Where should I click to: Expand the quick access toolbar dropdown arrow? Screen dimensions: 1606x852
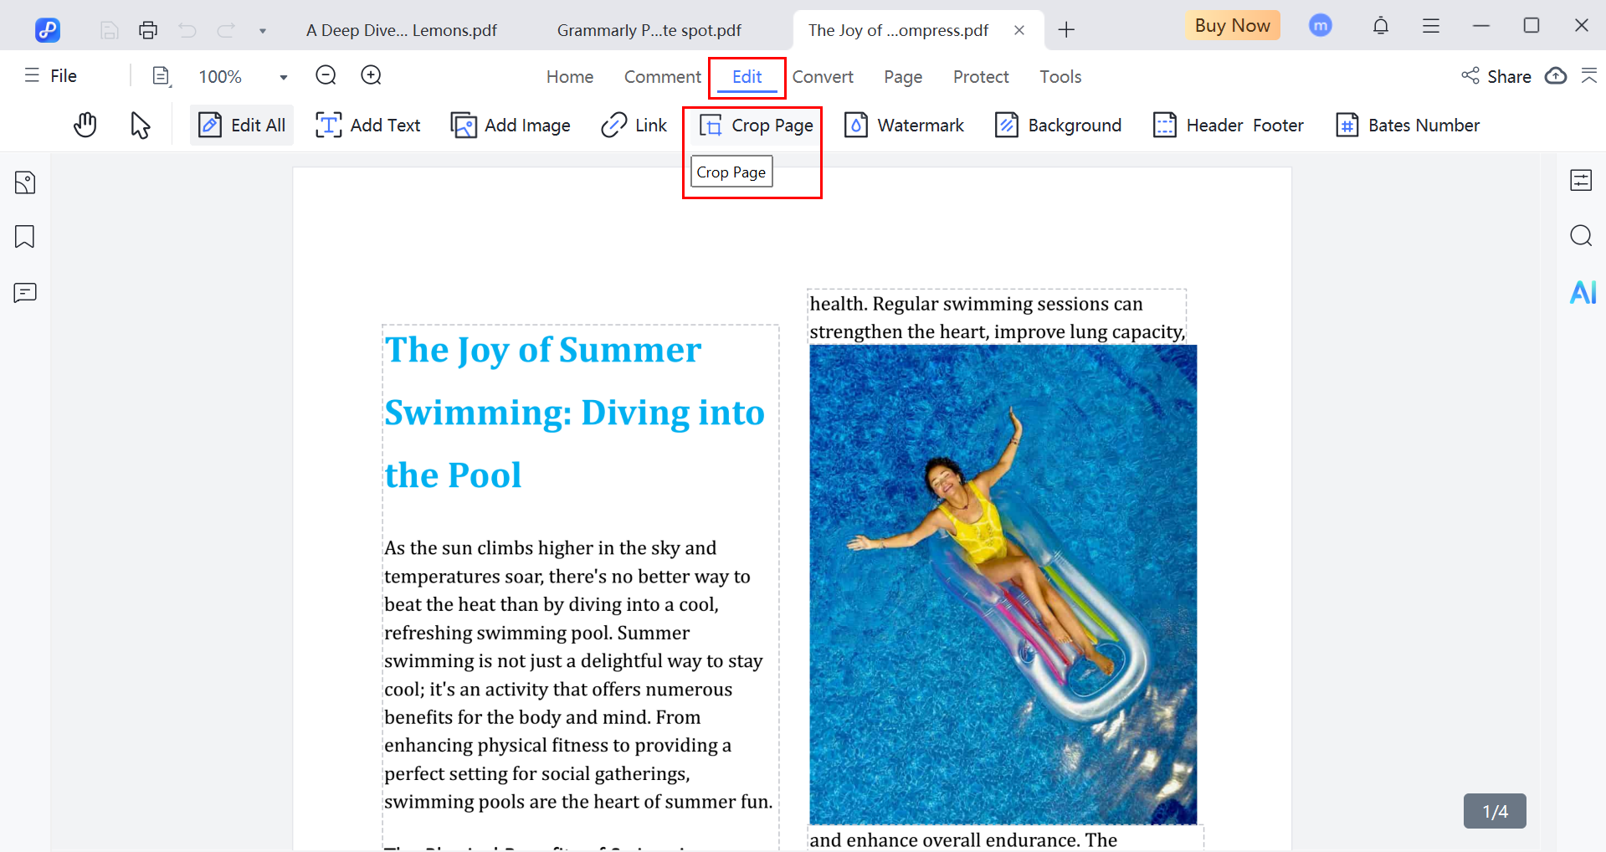point(263,31)
